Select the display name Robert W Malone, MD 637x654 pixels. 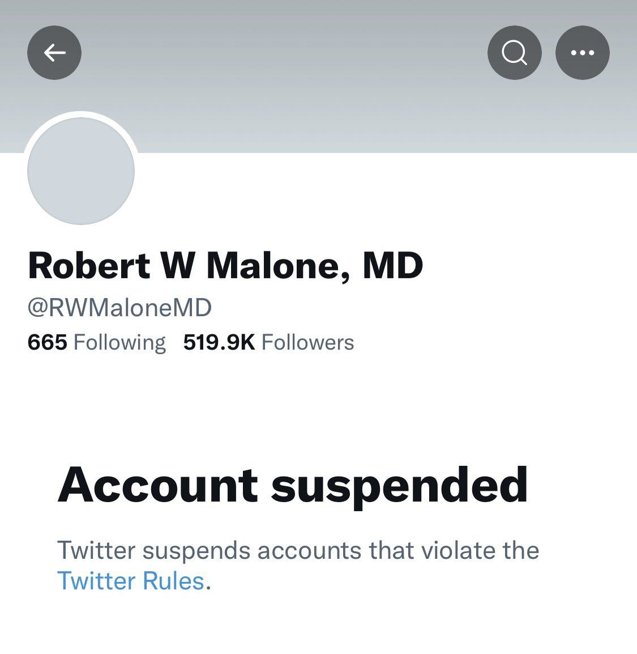pos(225,266)
